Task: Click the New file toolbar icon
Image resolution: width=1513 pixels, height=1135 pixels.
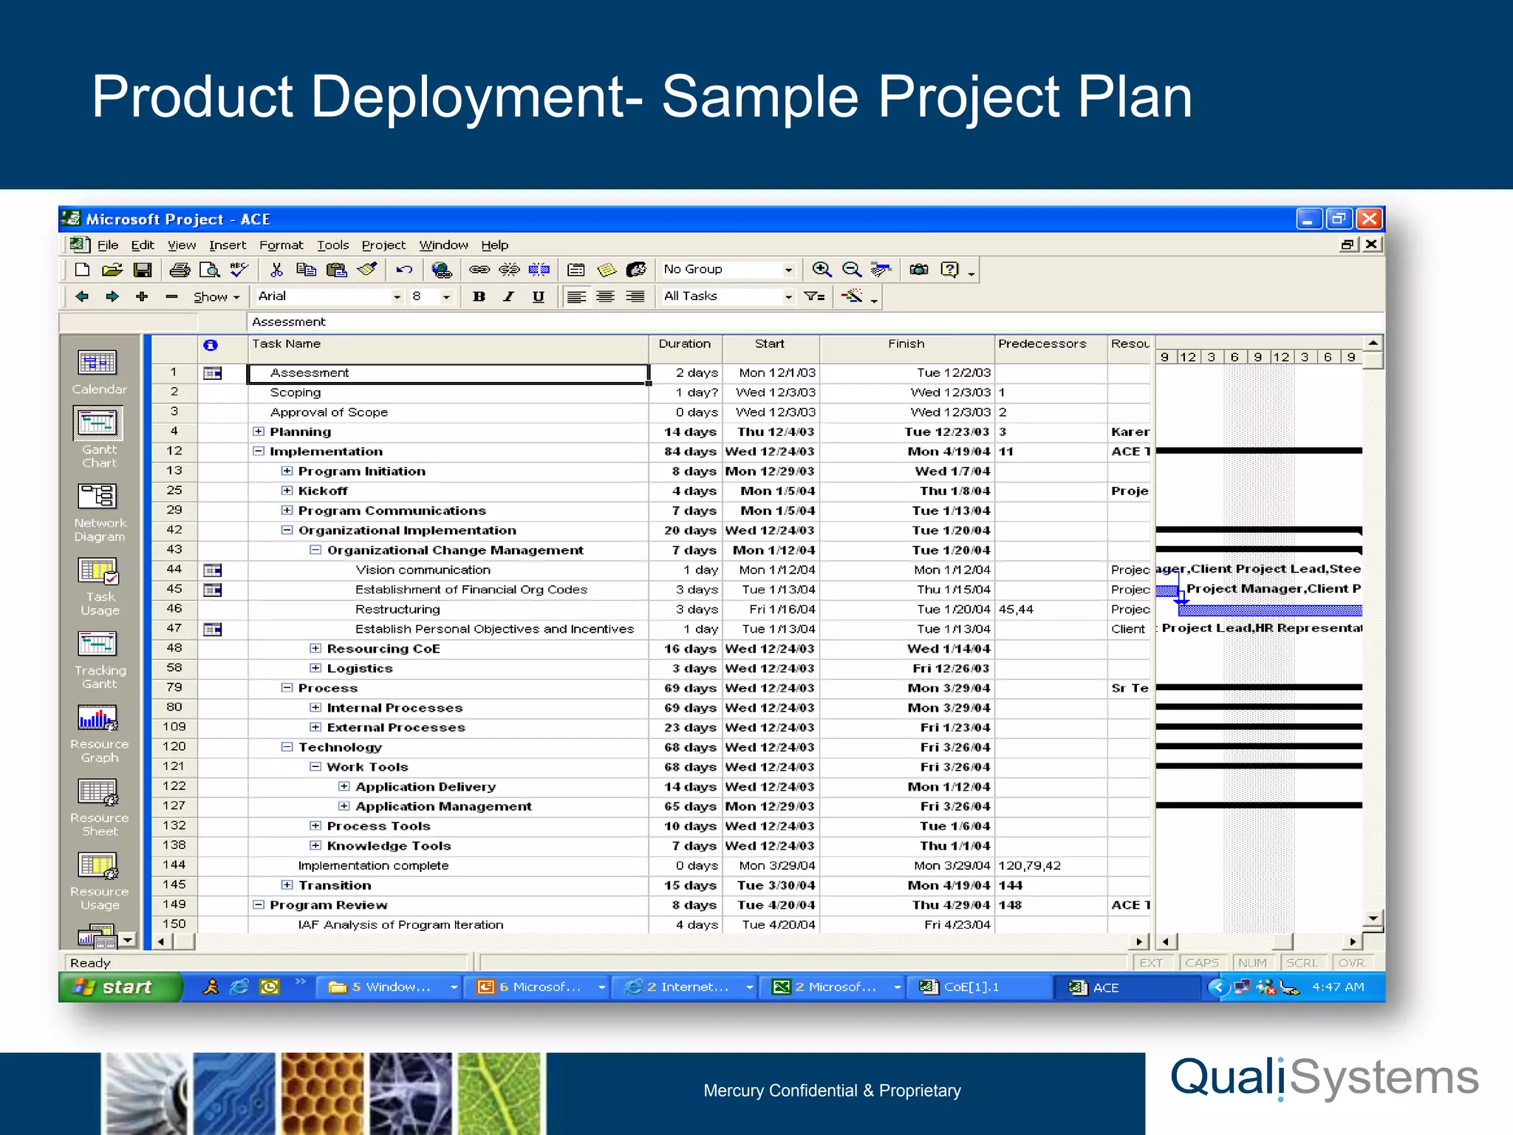Action: pos(83,270)
